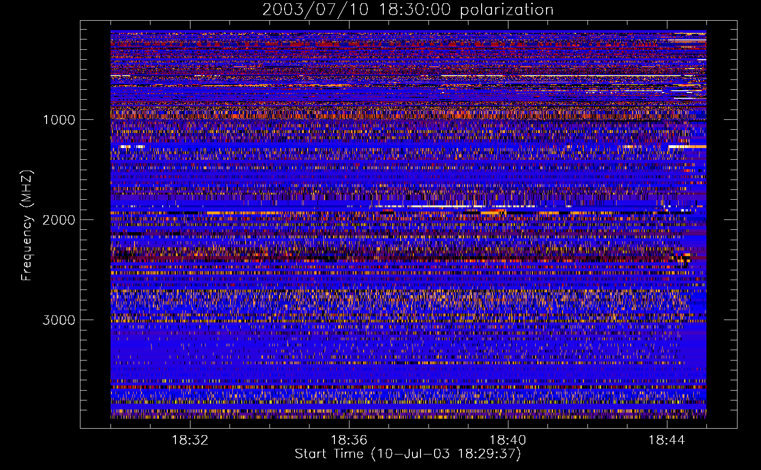Image resolution: width=761 pixels, height=470 pixels.
Task: Click the 18:40 time tick label
Action: pyautogui.click(x=508, y=440)
